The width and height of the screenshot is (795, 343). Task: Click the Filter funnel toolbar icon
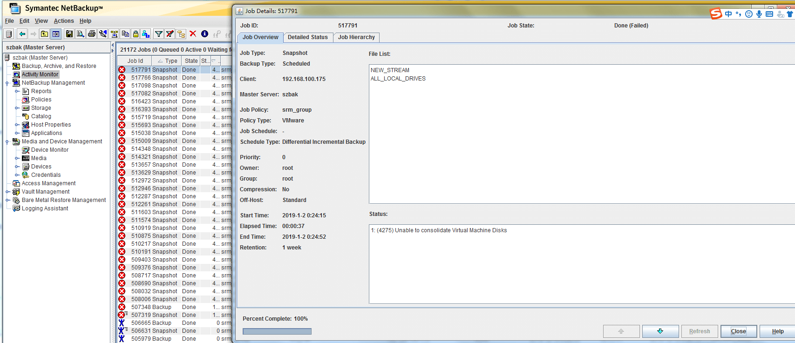pos(159,34)
